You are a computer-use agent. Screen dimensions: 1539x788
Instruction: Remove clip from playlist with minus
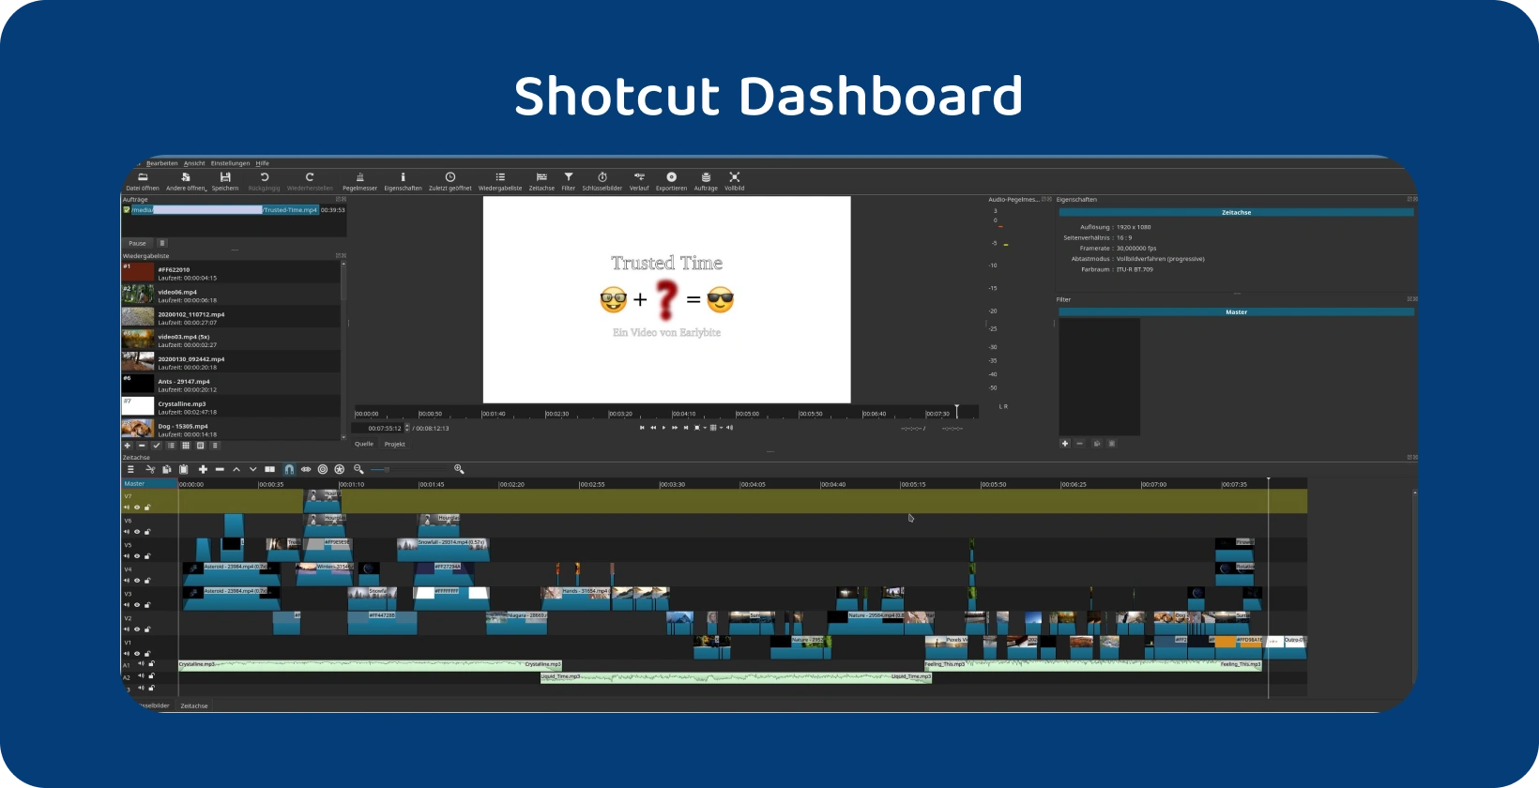142,446
